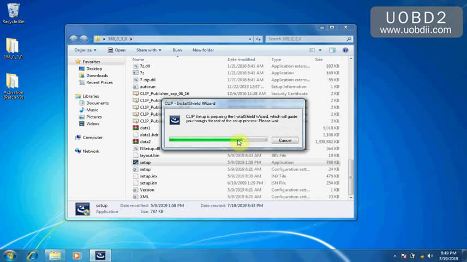This screenshot has height=262, width=467.
Task: Select Downloads in Favorites sidebar
Action: pyautogui.click(x=97, y=75)
